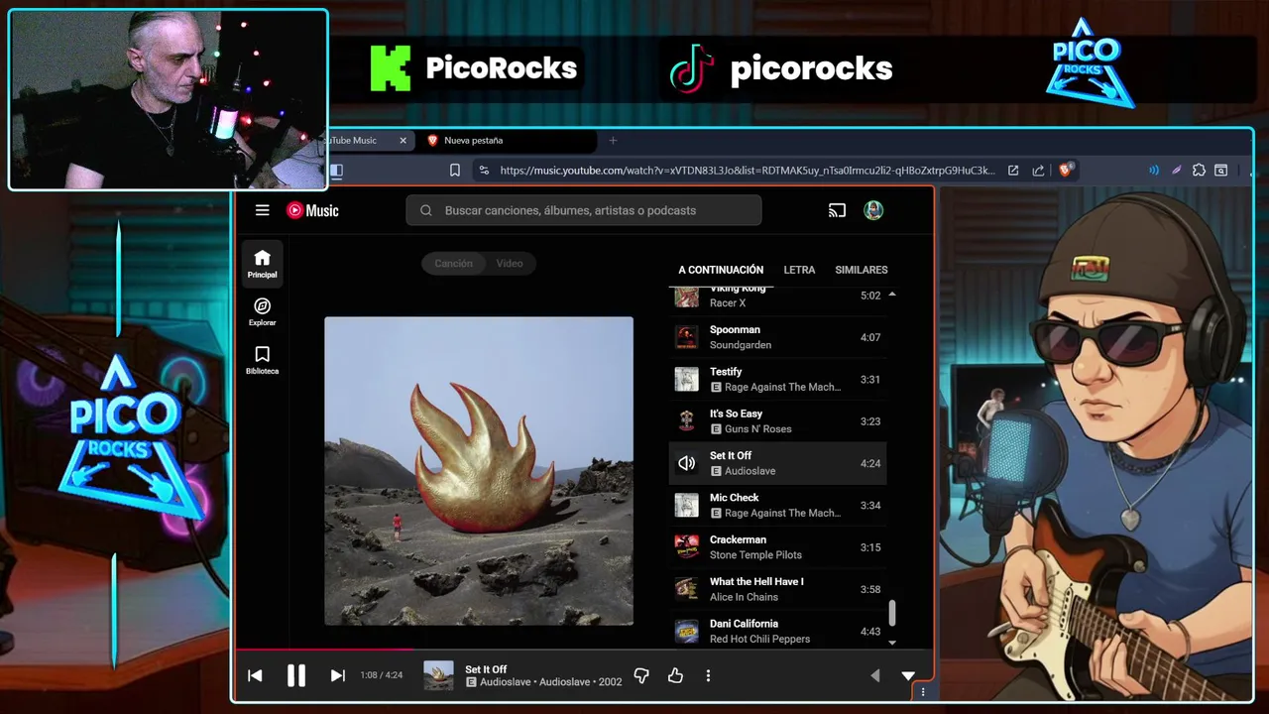Open the YouTube Music hamburger menu
1269x714 pixels.
[262, 210]
